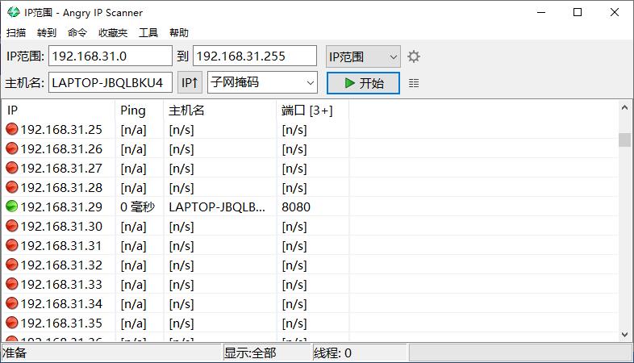Viewport: 634px width, 363px height.
Task: Sort by the IP column header
Action: pos(58,110)
